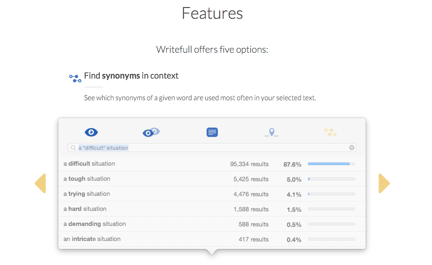The width and height of the screenshot is (432, 265).
Task: Advance to next feature with right arrow
Action: pyautogui.click(x=384, y=184)
